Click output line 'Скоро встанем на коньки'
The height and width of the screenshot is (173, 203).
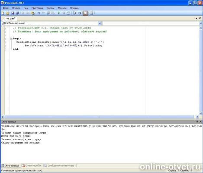point(20,143)
